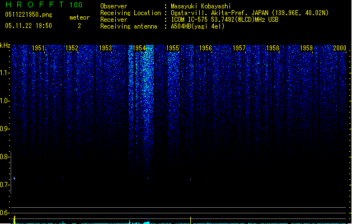Click the 0.8 kHz axis label
352x224 pixels.
[4, 157]
